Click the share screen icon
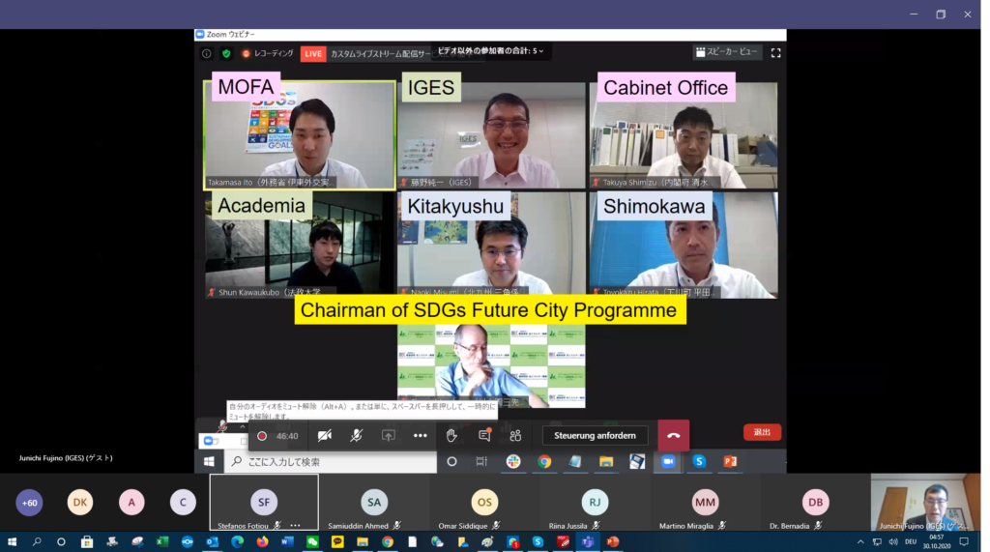Image resolution: width=990 pixels, height=552 pixels. [x=388, y=436]
